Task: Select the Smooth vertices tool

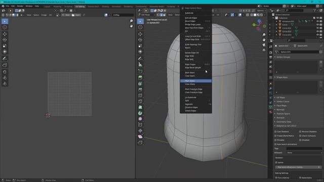Action: (x=140, y=119)
